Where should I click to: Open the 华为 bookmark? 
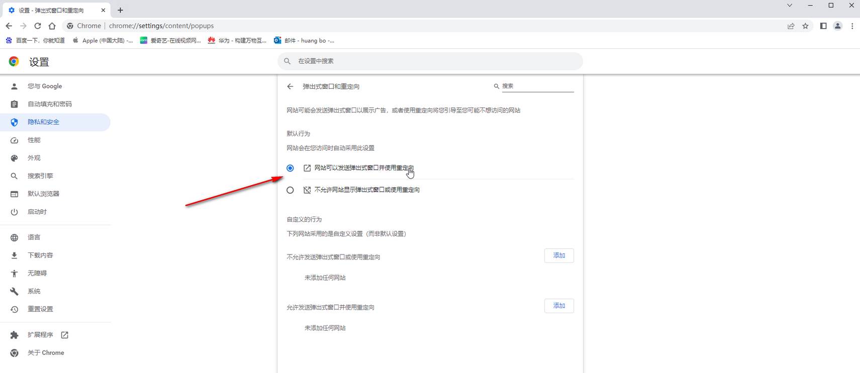tap(237, 40)
